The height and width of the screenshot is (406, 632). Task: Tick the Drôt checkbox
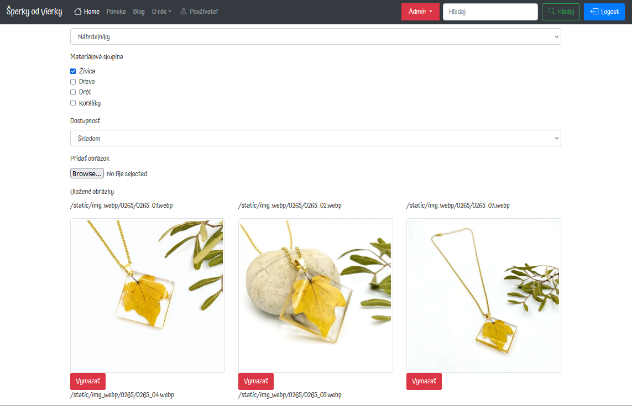pos(73,92)
